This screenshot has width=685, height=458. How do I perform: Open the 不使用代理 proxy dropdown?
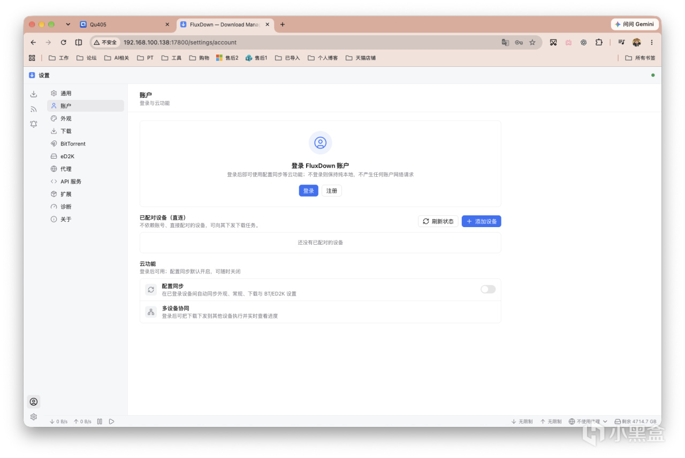point(588,422)
